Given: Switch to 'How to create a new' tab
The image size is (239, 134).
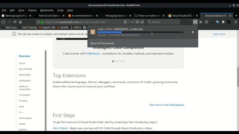Looking at the screenshot, I should coord(150,16).
